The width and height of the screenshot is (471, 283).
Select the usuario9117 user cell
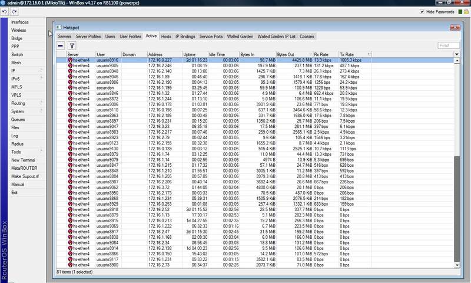[107, 259]
